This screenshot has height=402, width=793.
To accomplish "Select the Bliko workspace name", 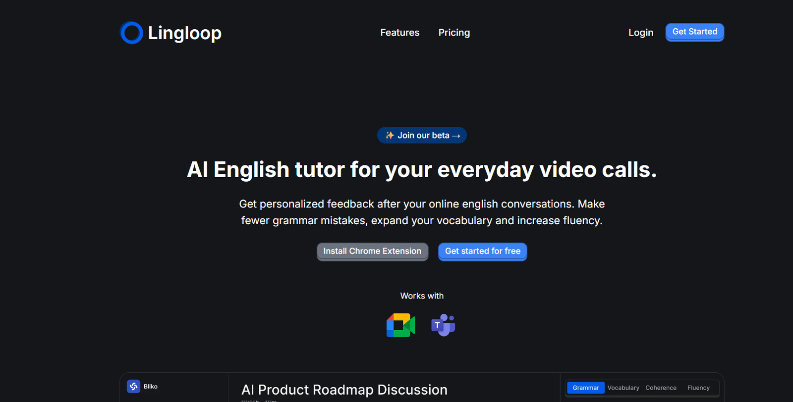I will pos(151,387).
